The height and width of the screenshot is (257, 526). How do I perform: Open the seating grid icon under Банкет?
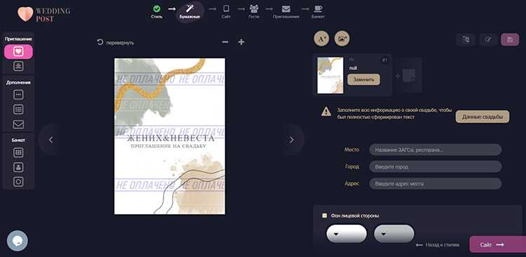tap(18, 153)
